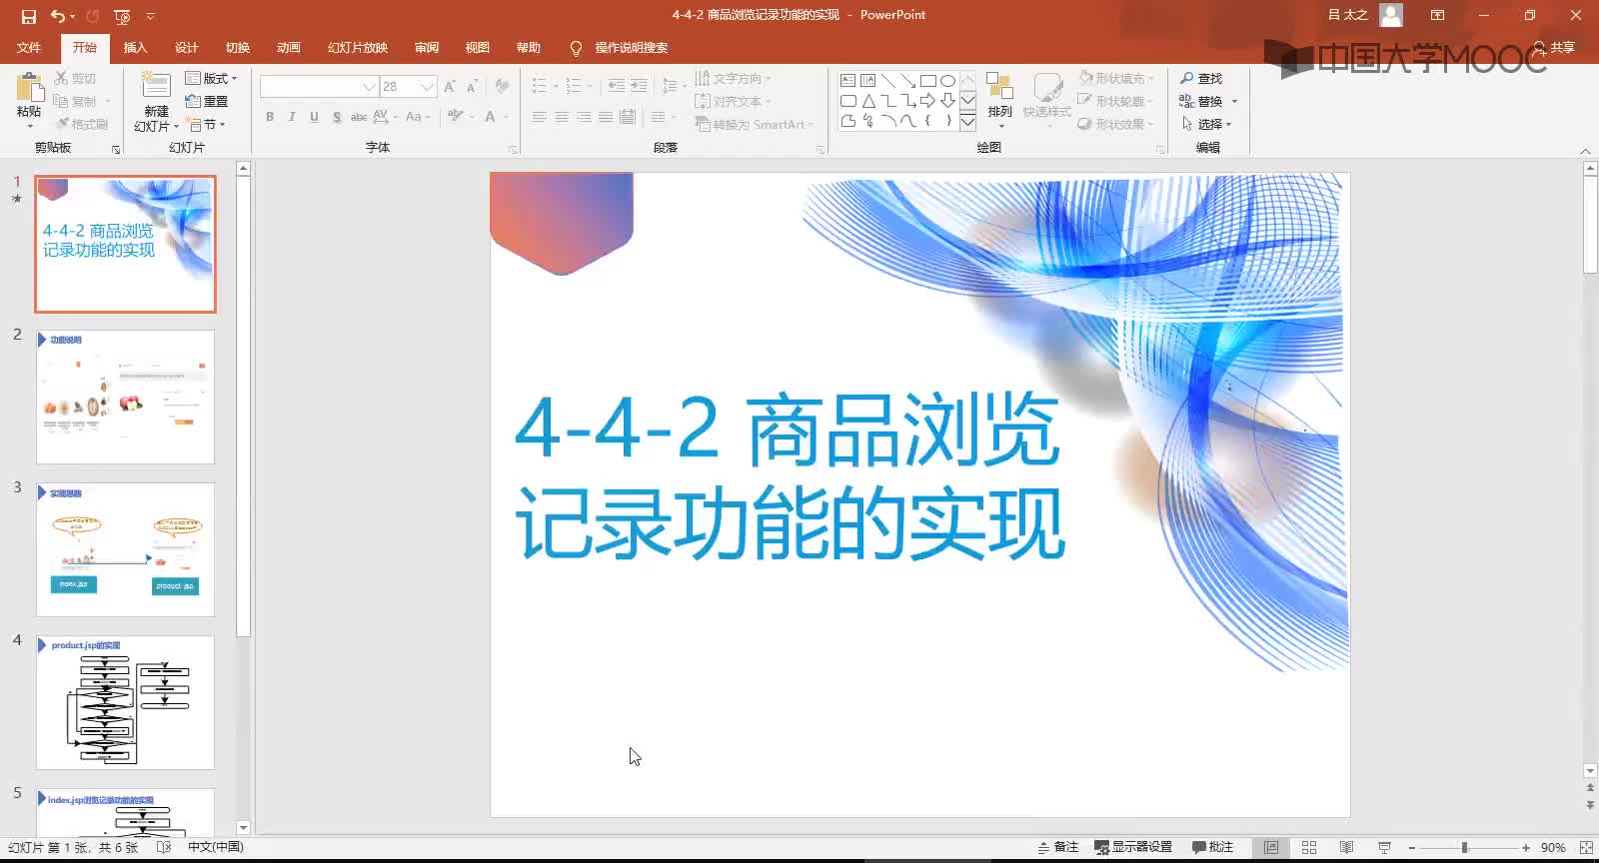
Task: Select the triangle shape
Action: (867, 101)
